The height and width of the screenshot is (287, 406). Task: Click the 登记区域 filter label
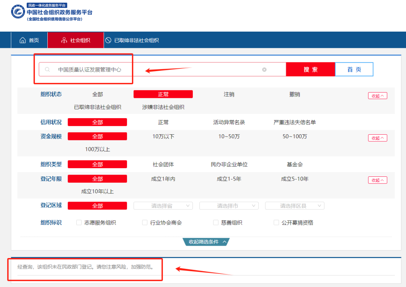(51, 205)
